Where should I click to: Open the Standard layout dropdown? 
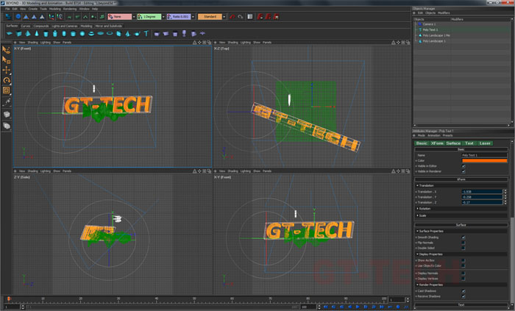coord(224,17)
